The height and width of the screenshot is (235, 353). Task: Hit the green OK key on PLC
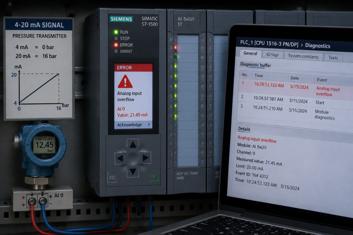coord(153,177)
